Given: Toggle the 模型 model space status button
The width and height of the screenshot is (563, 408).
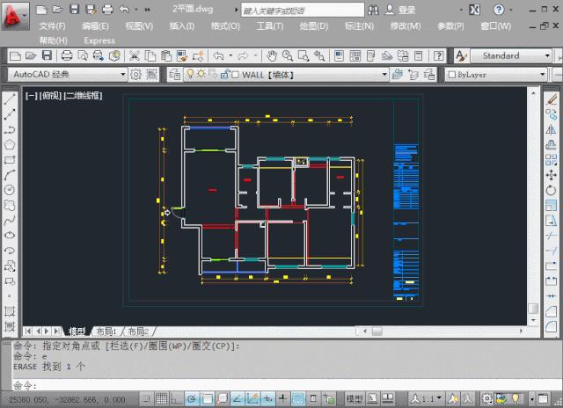Looking at the screenshot, I should click(x=355, y=398).
